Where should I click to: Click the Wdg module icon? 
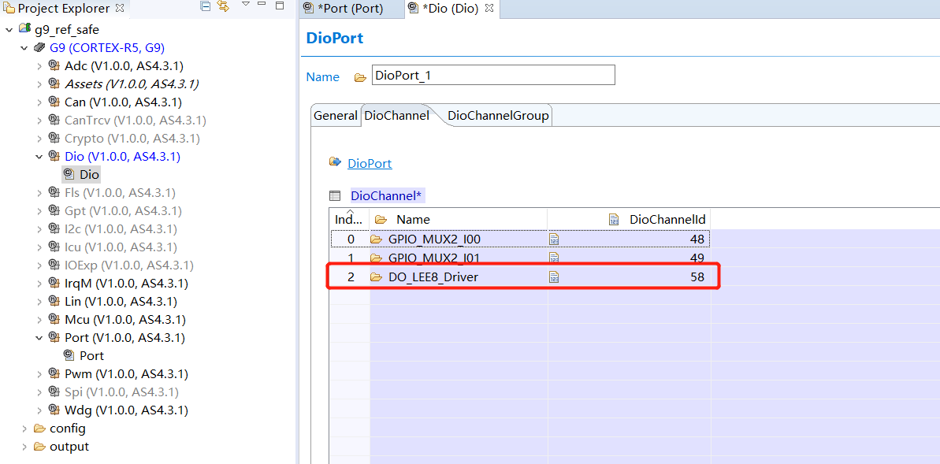tap(54, 410)
